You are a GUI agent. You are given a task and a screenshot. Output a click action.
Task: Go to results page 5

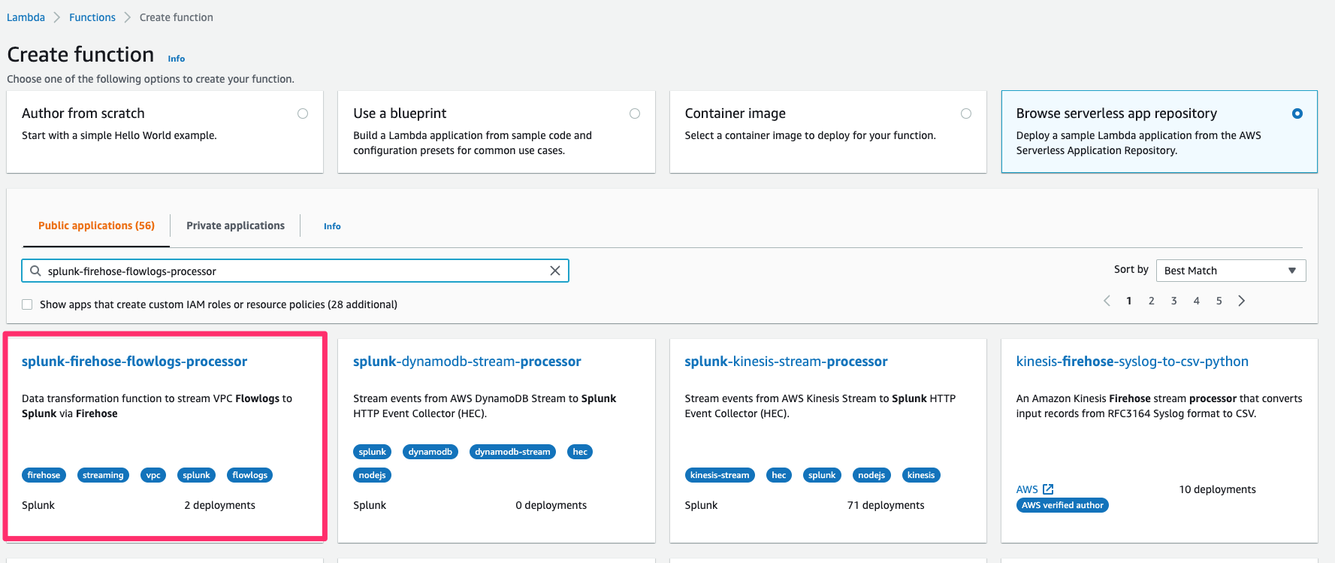click(1219, 301)
